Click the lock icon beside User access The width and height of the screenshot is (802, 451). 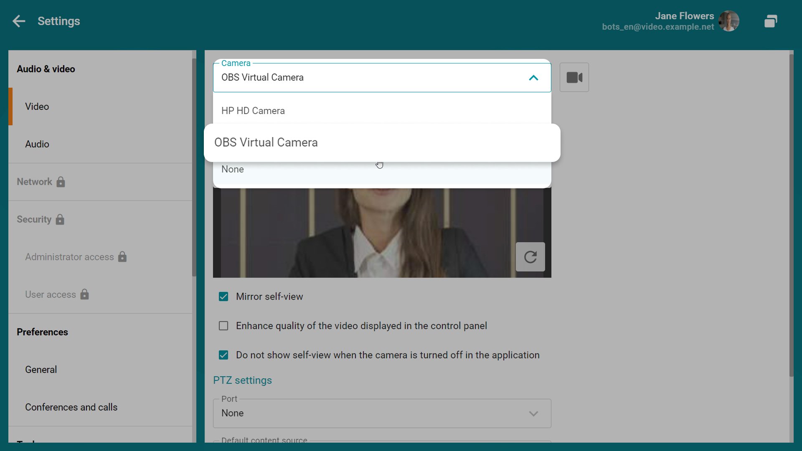(x=84, y=294)
